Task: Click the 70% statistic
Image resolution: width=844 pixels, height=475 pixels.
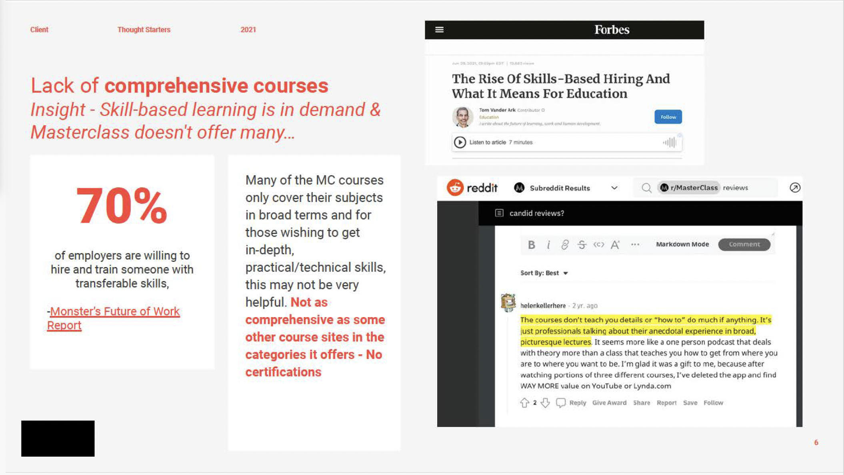Action: 121,206
